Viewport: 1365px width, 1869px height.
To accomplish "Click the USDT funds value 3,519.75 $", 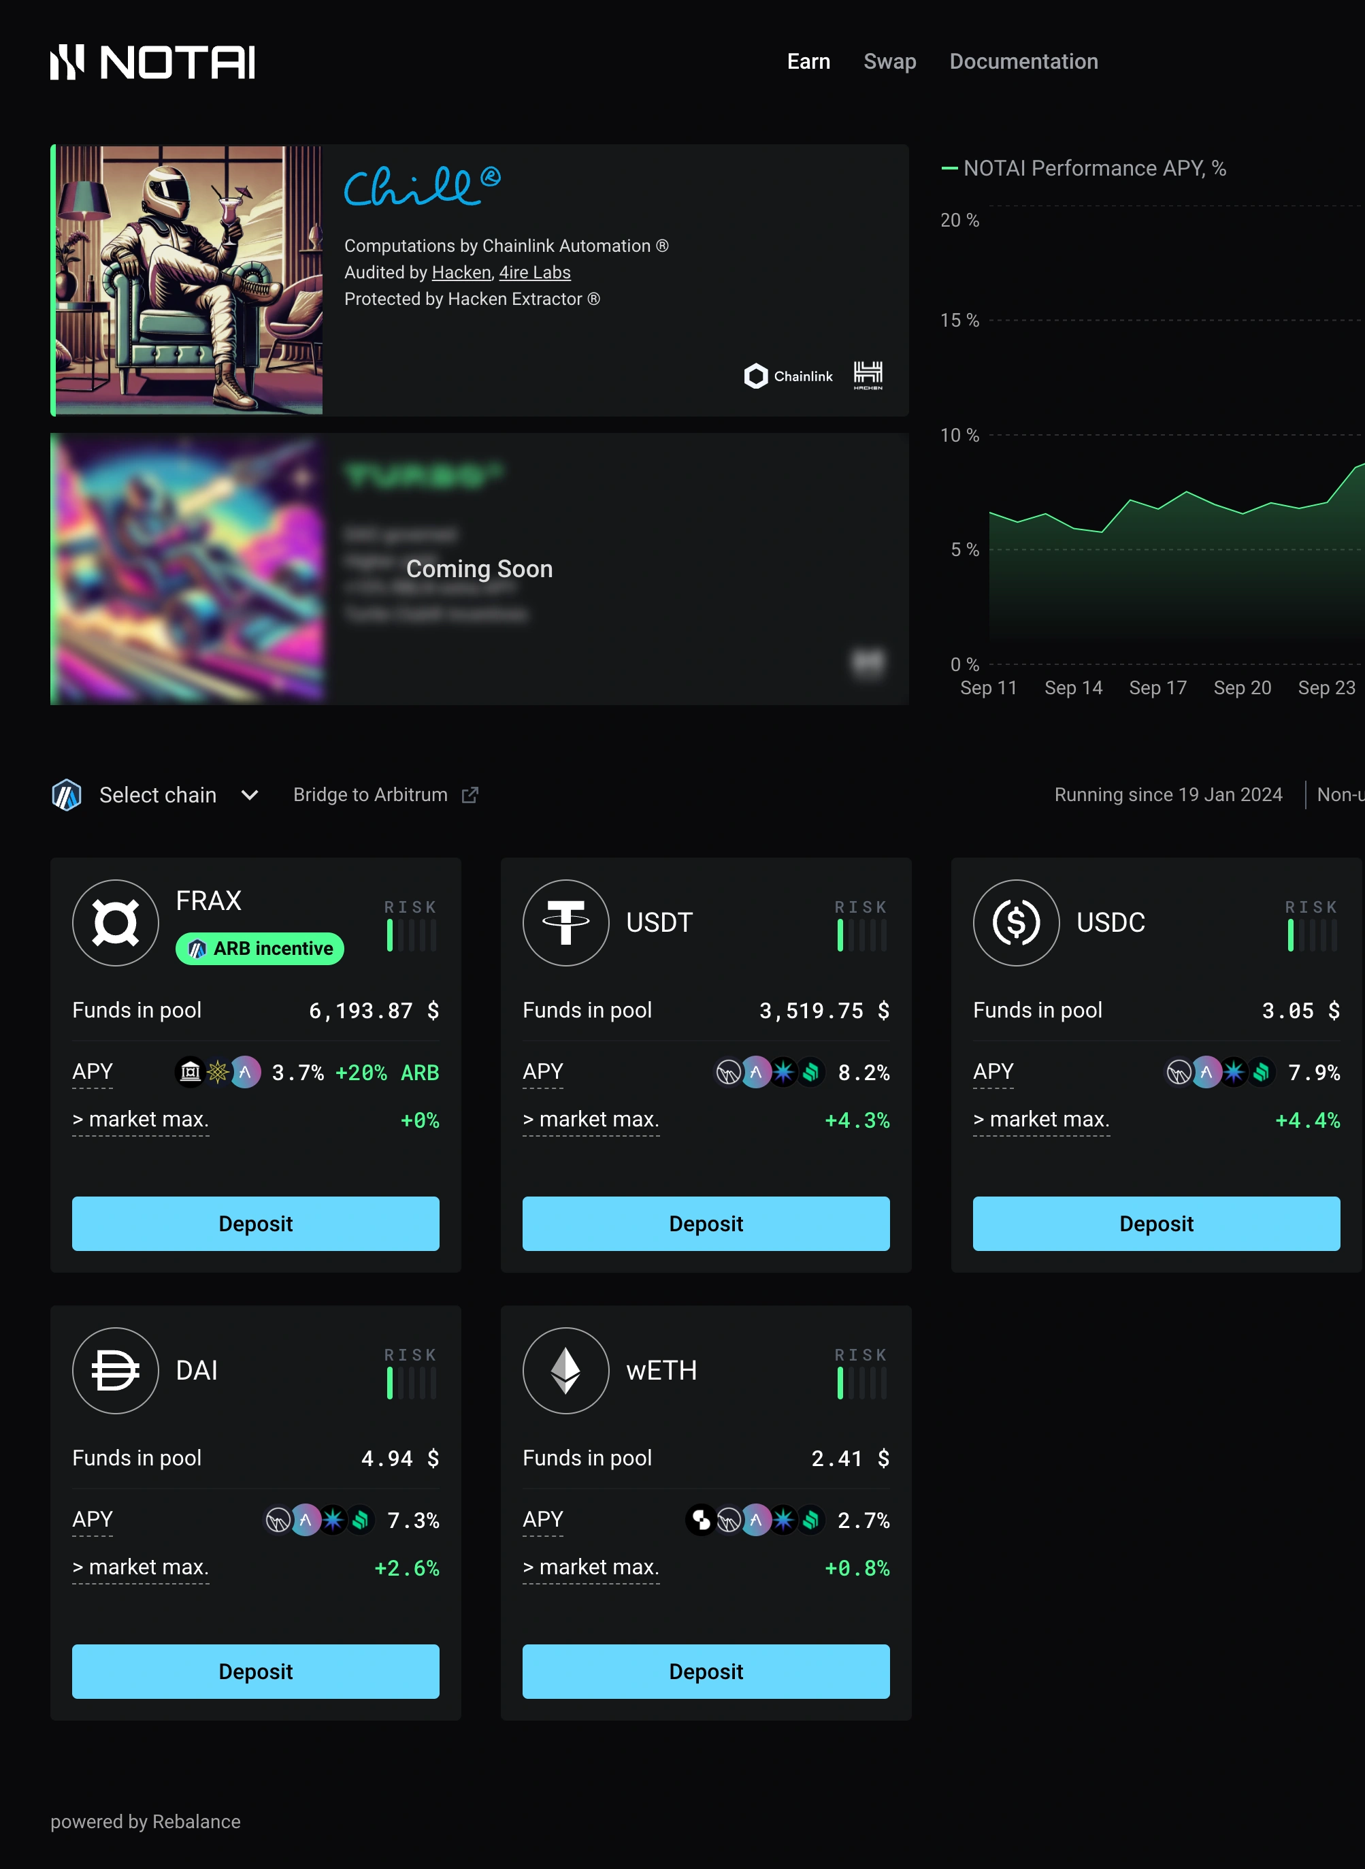I will click(x=824, y=1011).
